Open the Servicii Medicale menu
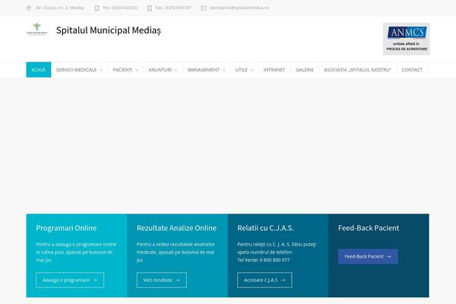Image resolution: width=456 pixels, height=304 pixels. pos(76,70)
